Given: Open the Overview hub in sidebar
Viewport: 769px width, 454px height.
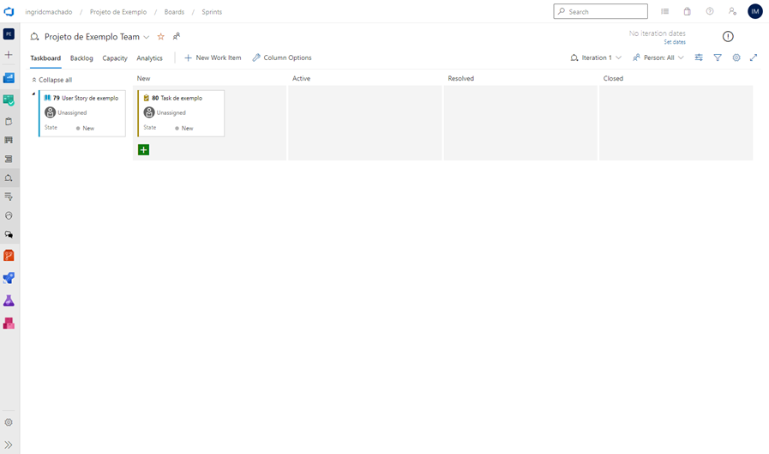Looking at the screenshot, I should 9,77.
